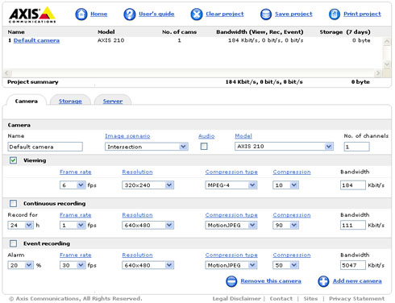Open the User's guide question mark icon
The height and width of the screenshot is (303, 395).
129,14
